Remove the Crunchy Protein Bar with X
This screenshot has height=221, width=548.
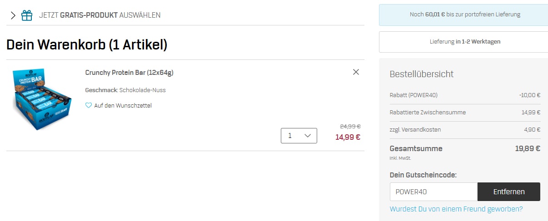point(356,72)
